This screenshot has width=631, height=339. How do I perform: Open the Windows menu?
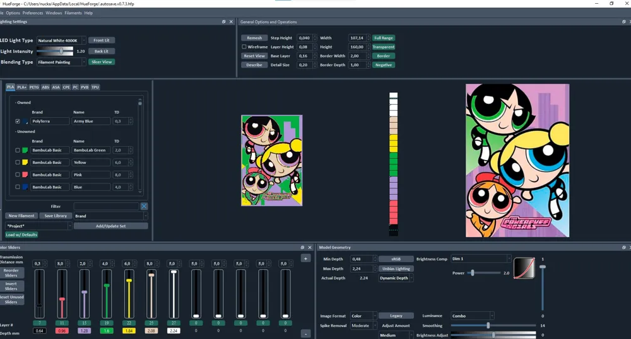tap(54, 13)
